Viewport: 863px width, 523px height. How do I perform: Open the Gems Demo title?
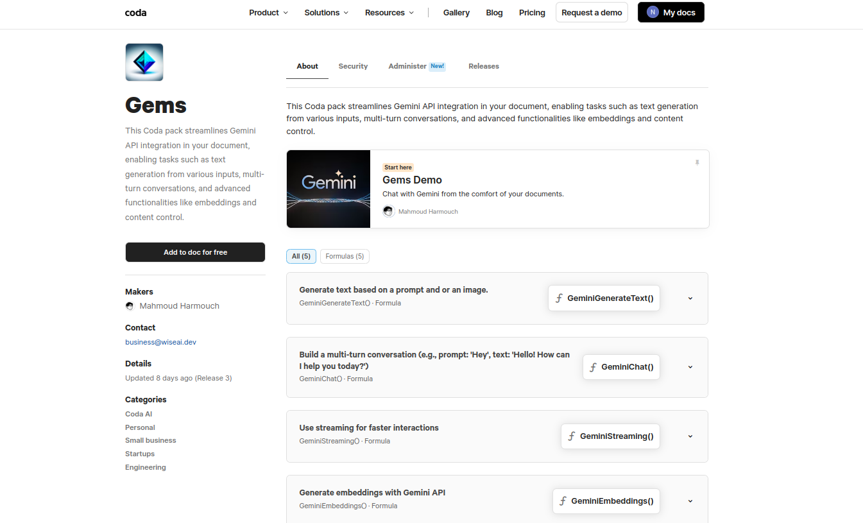412,180
